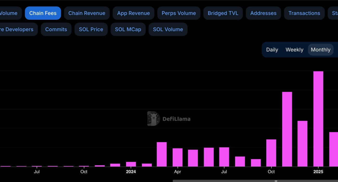Enable the Chain Revenue metric

[x=87, y=13]
